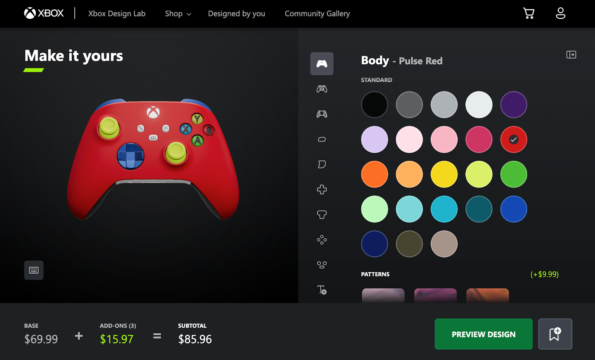Image resolution: width=595 pixels, height=360 pixels.
Task: Save design with bookmark button
Action: (x=555, y=334)
